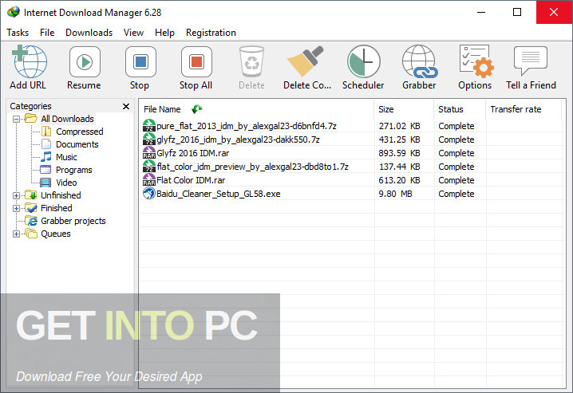This screenshot has width=573, height=393.
Task: Select file name flat_color_idm_preview_by_alexgal23-dbd8to1.7z
Action: tap(252, 167)
